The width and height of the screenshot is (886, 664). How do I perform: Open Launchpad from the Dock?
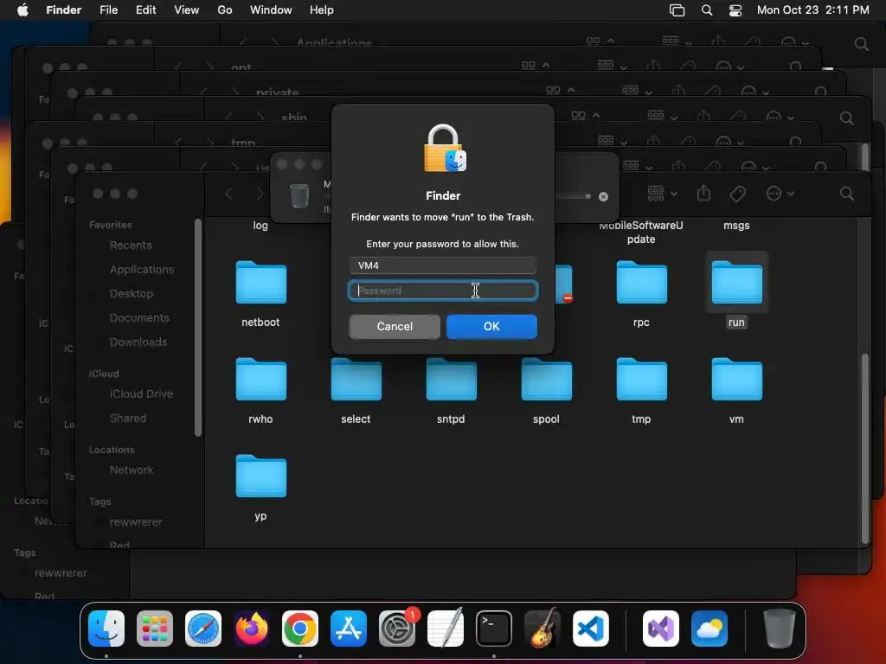(x=155, y=628)
